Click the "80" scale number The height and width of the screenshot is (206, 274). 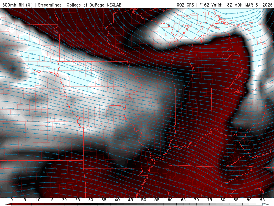click(223, 200)
